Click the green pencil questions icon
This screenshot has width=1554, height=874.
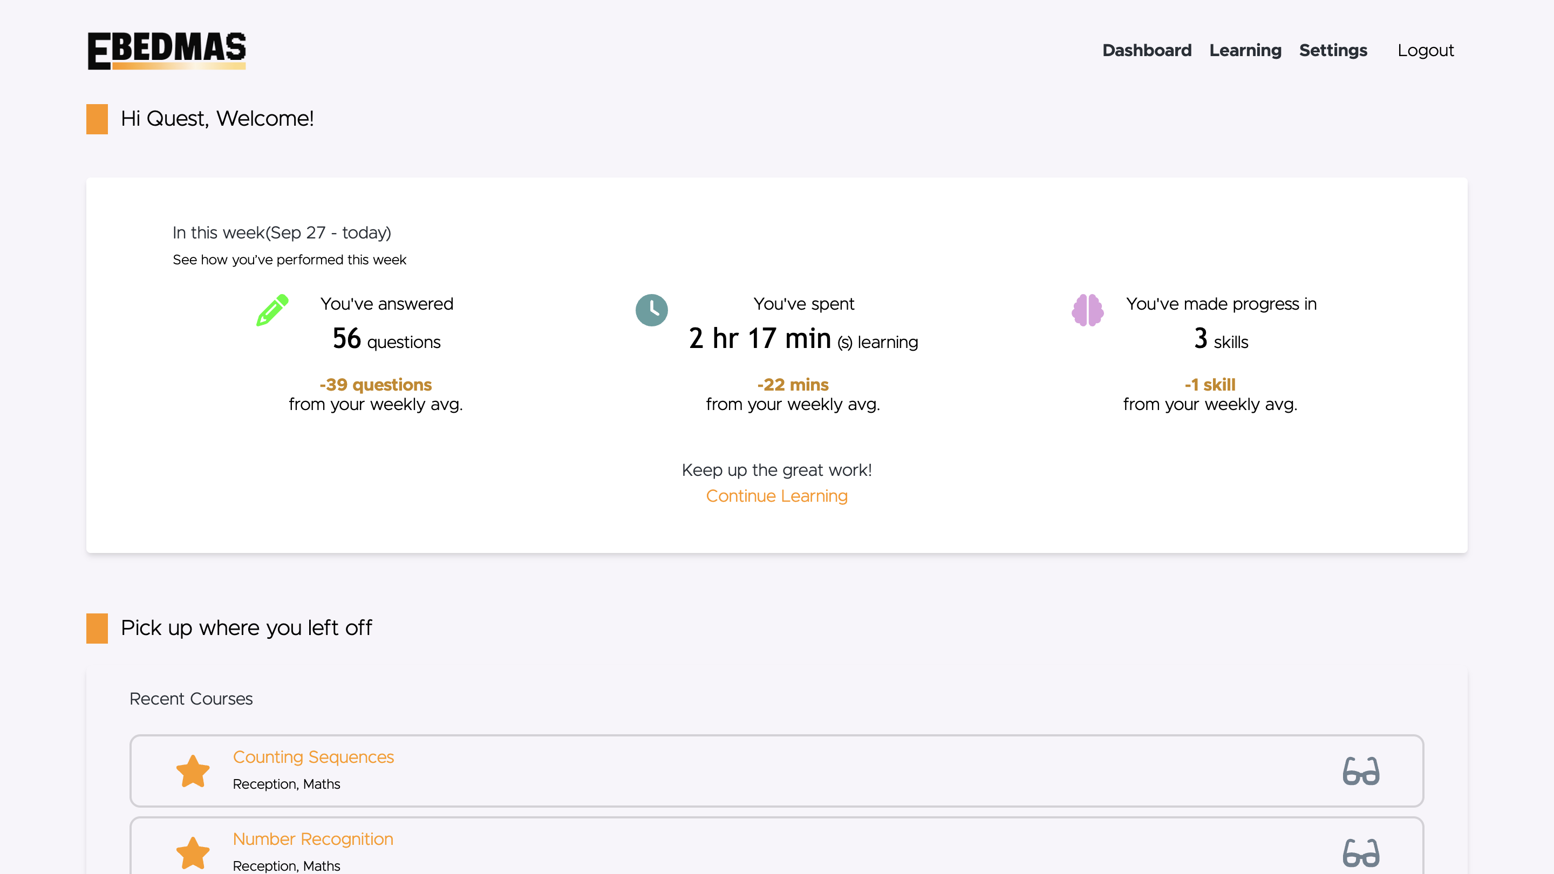pos(272,310)
